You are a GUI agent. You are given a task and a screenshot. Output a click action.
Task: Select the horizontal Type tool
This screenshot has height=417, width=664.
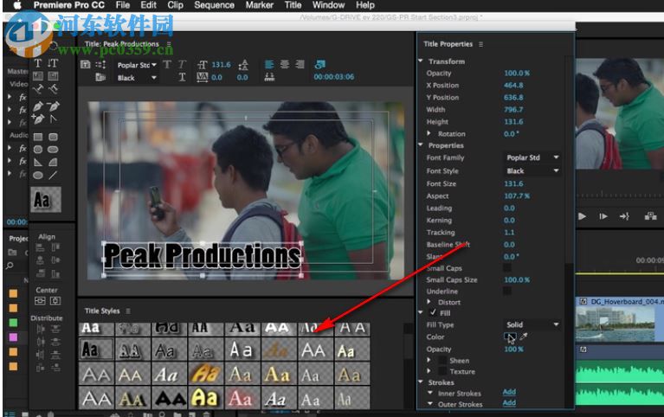click(38, 63)
